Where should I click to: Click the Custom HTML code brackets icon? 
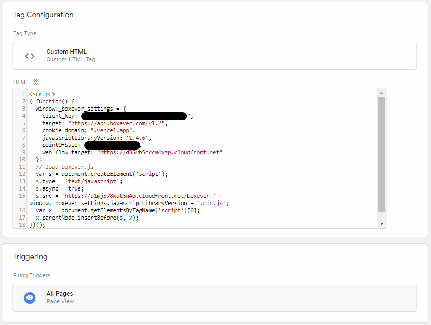coord(30,56)
